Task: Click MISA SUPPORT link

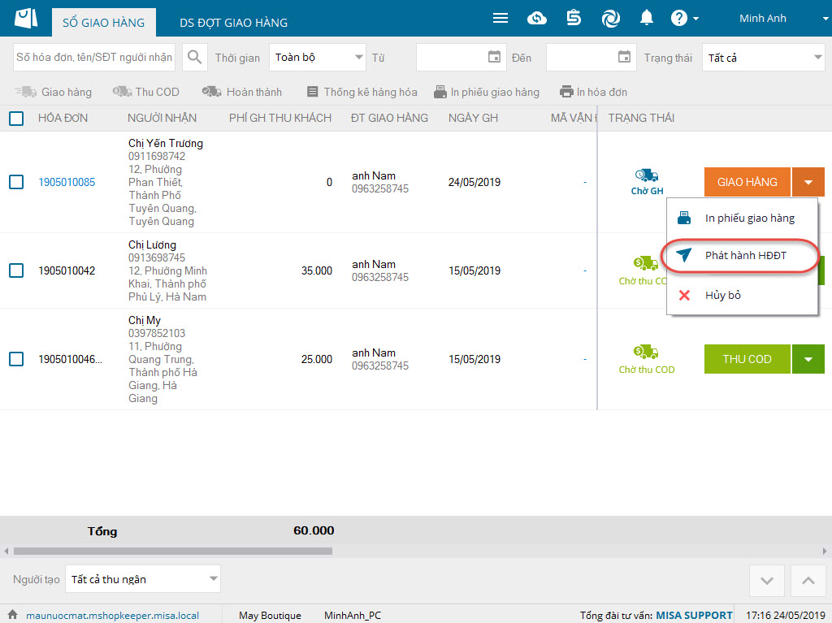Action: pos(694,616)
